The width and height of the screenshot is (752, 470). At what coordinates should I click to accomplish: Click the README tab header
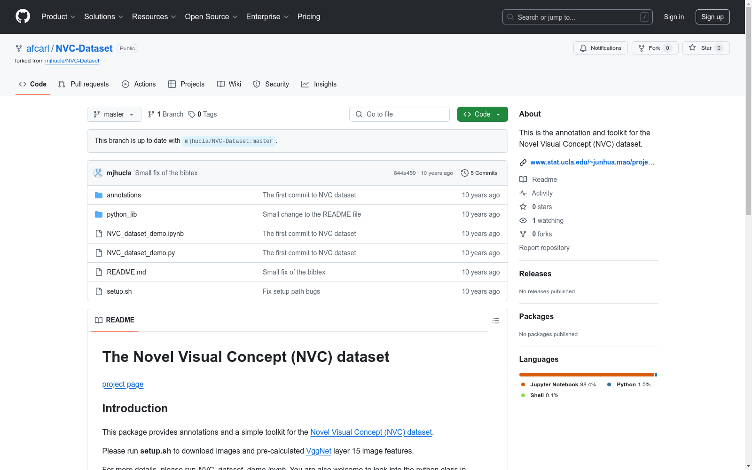tap(115, 320)
